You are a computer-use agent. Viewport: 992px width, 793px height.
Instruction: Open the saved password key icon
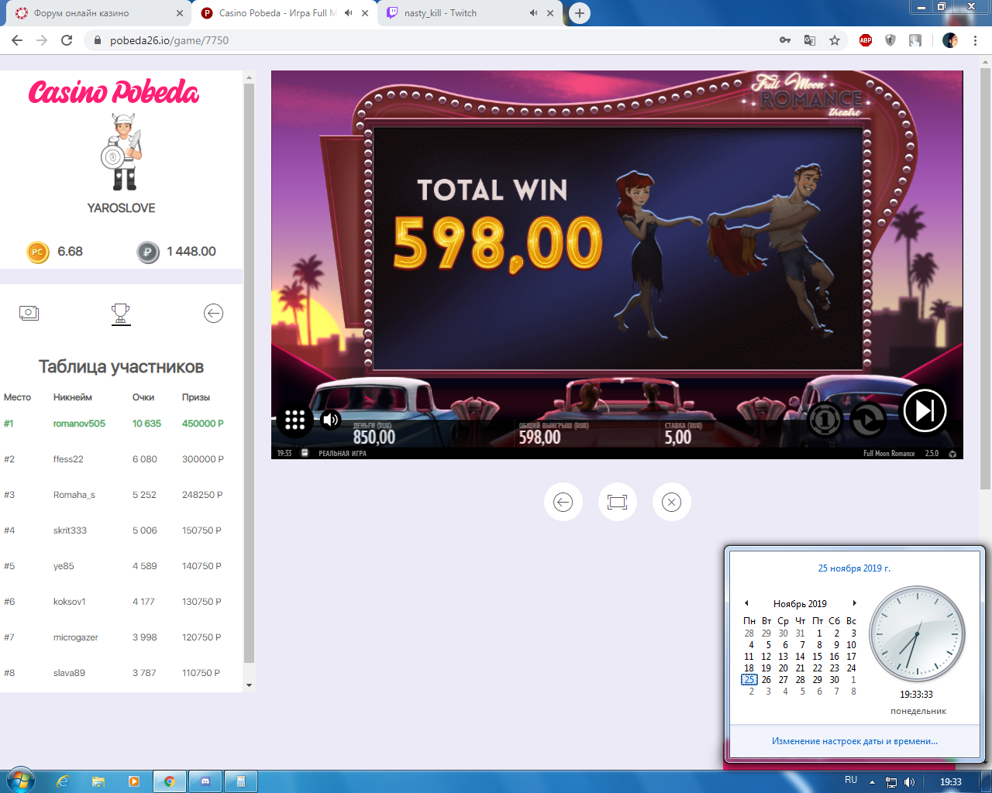point(785,40)
